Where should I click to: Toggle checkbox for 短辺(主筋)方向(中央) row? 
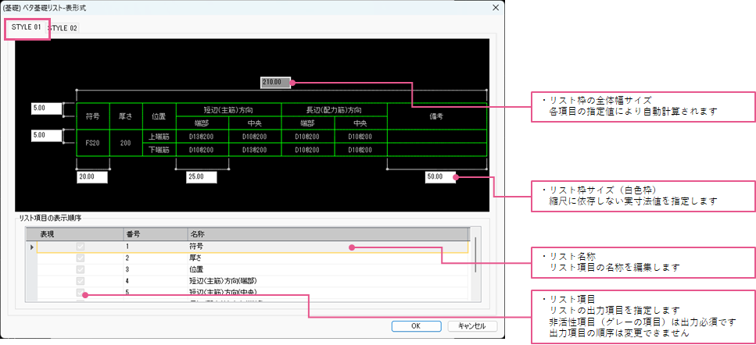click(81, 292)
